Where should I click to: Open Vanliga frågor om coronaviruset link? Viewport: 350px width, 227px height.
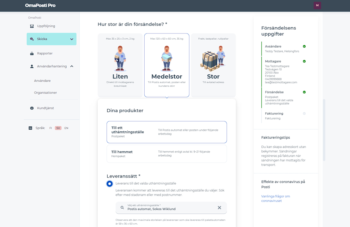pos(276,198)
